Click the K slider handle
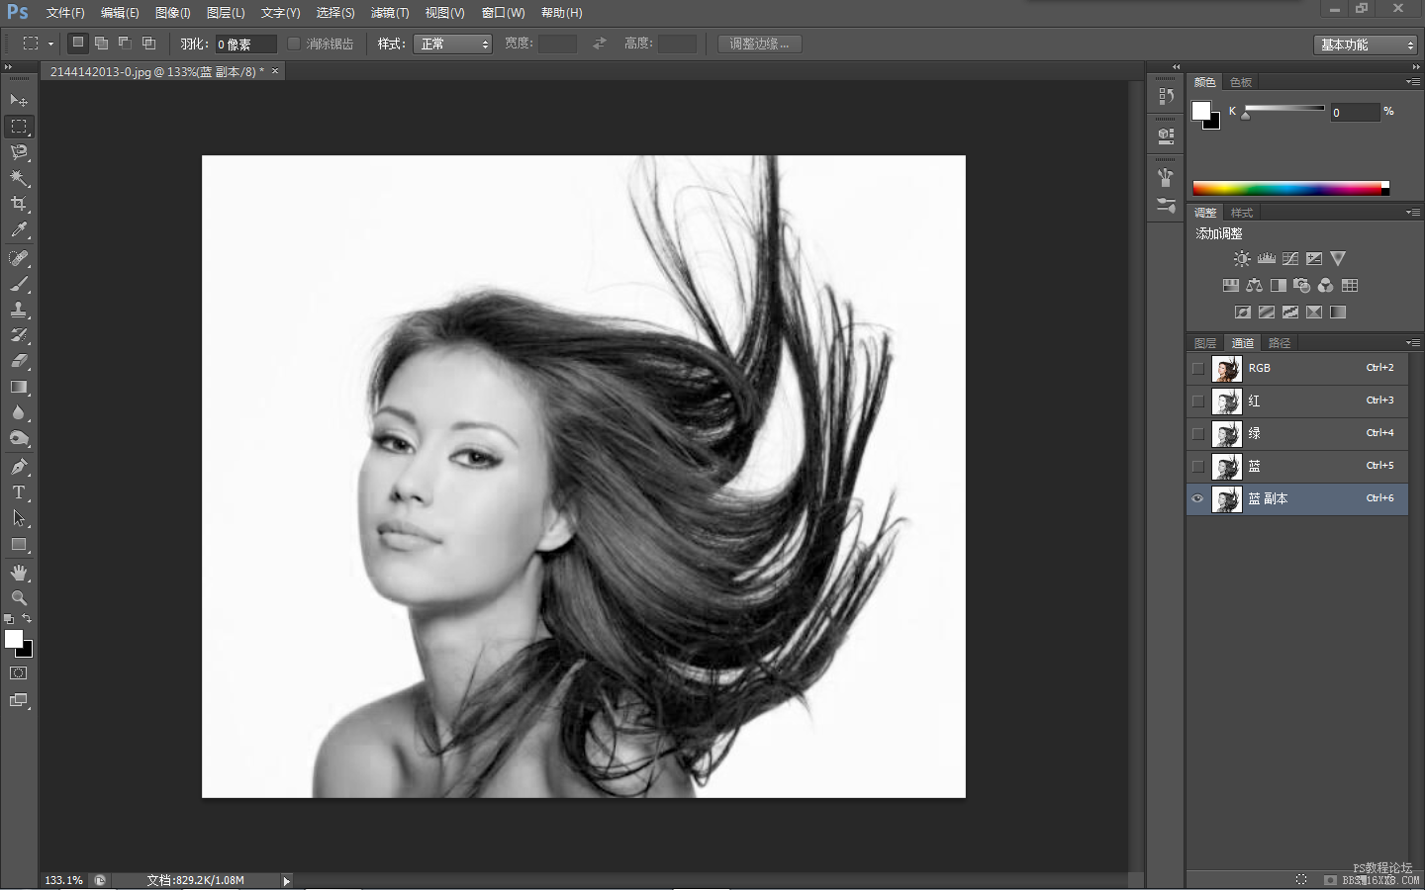Viewport: 1425px width, 890px height. [1246, 116]
